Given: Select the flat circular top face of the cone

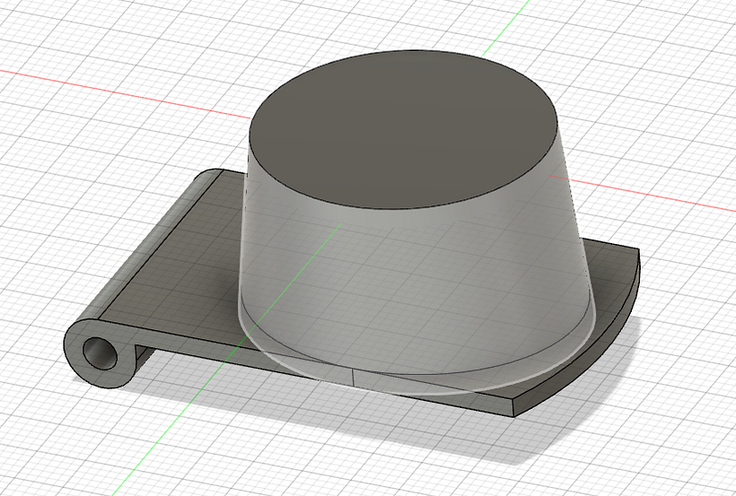Looking at the screenshot, I should 404,129.
